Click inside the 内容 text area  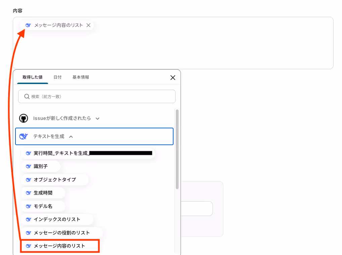[173, 43]
